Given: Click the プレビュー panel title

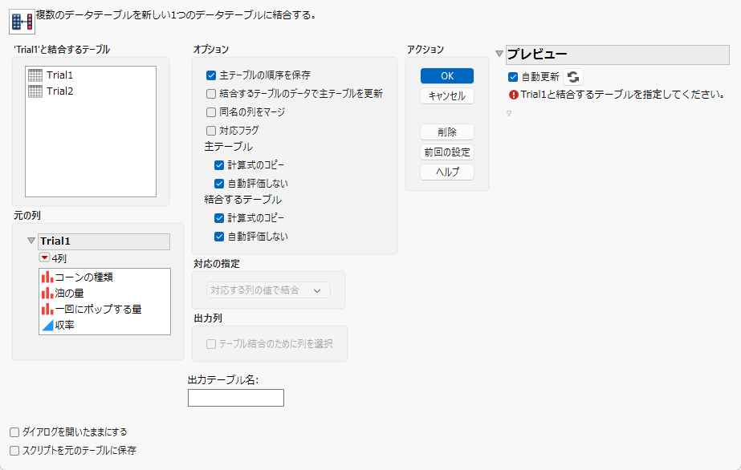Looking at the screenshot, I should tap(537, 55).
